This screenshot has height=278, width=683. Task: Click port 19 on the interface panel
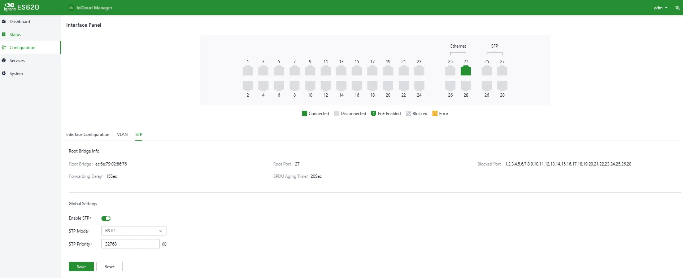[x=388, y=71]
